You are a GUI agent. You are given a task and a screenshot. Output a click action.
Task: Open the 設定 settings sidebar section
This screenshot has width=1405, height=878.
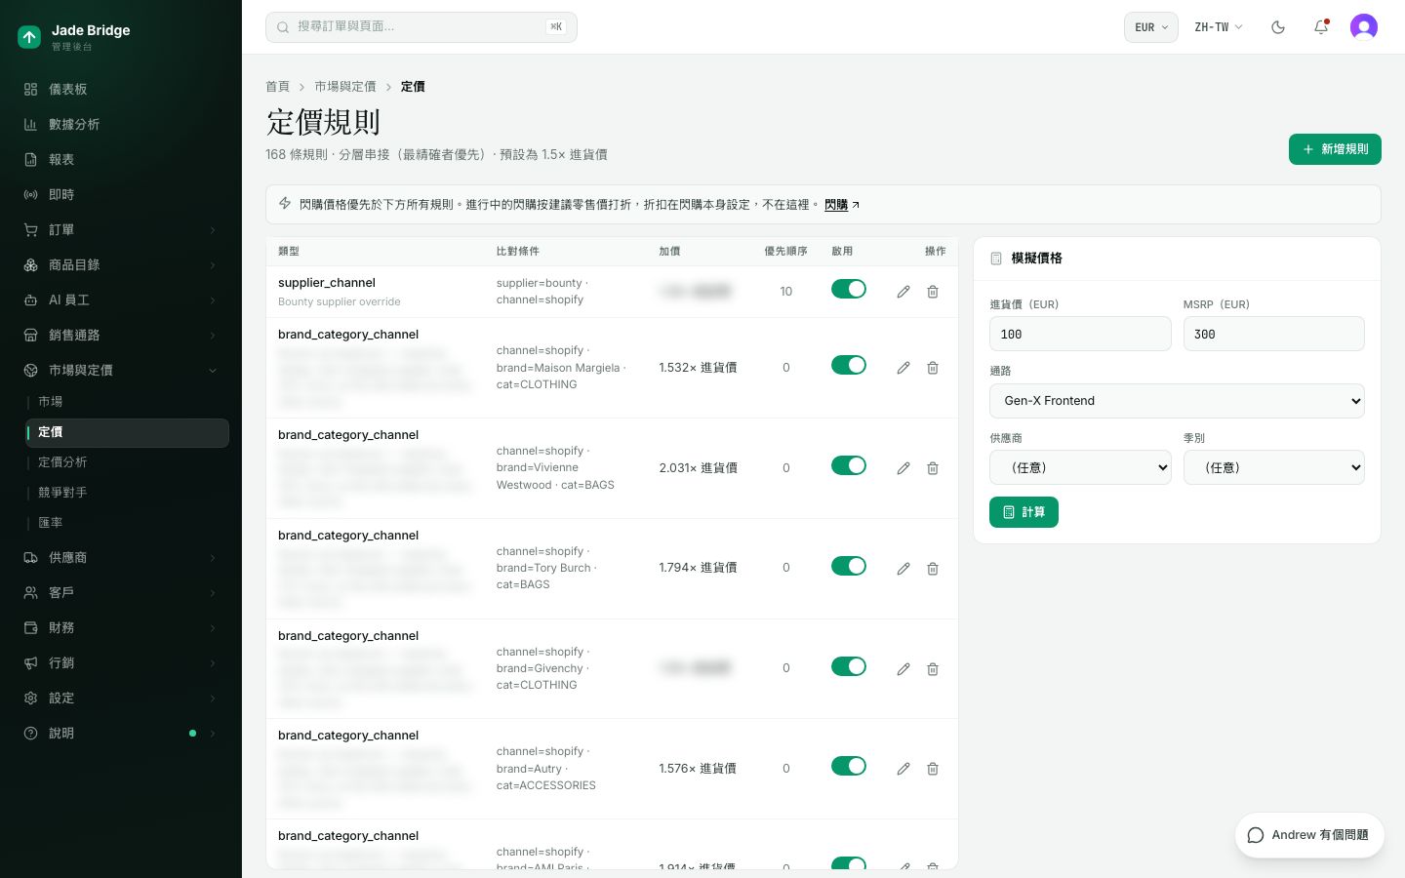[x=121, y=698]
